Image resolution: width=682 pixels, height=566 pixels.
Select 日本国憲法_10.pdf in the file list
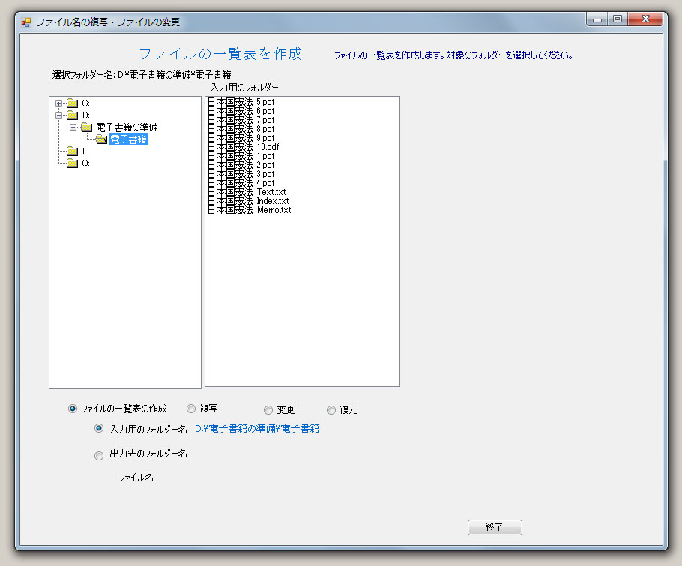(x=247, y=147)
